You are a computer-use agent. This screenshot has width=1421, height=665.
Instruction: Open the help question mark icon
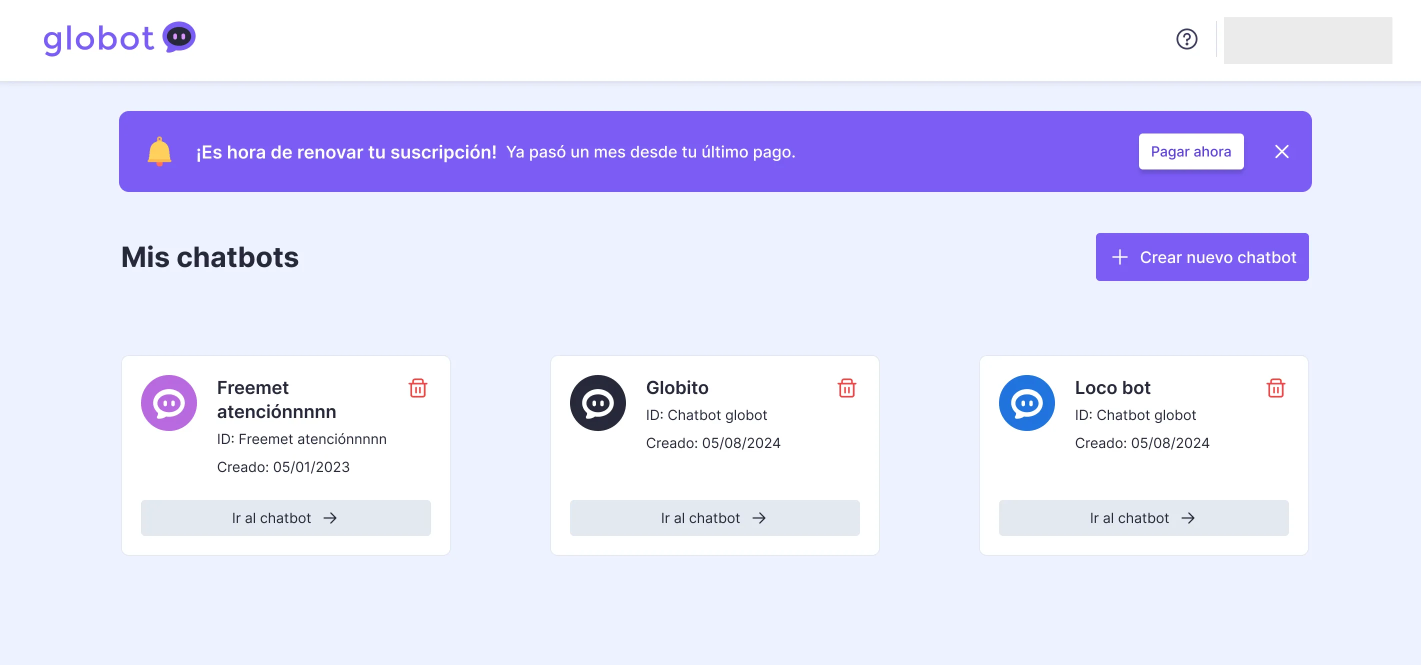1186,39
